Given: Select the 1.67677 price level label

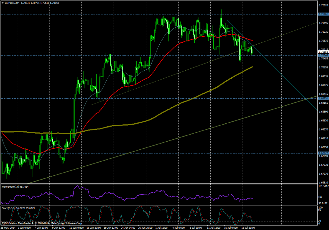Looking at the screenshot, I should tap(323, 153).
